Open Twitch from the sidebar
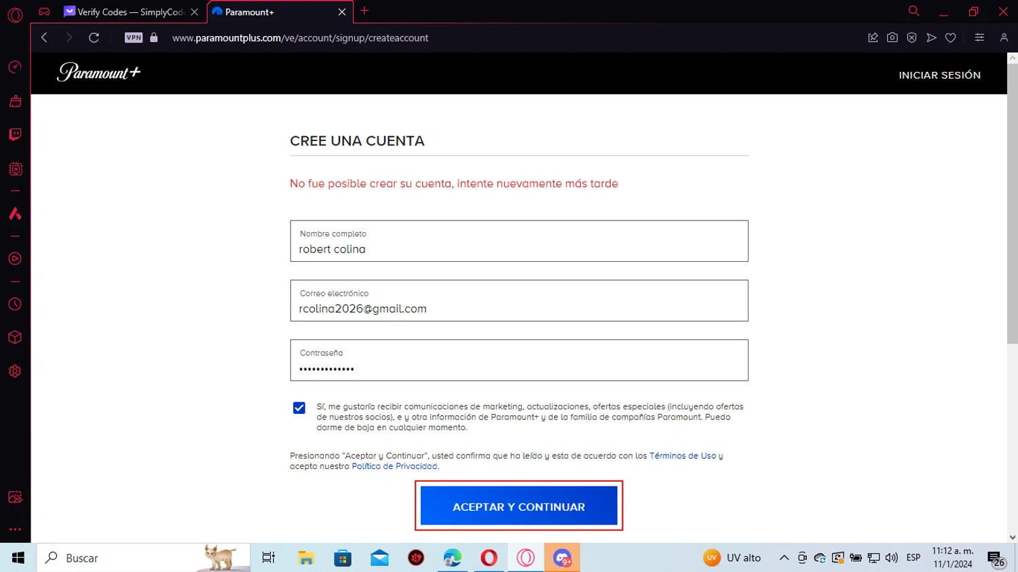This screenshot has width=1018, height=572. tap(15, 134)
